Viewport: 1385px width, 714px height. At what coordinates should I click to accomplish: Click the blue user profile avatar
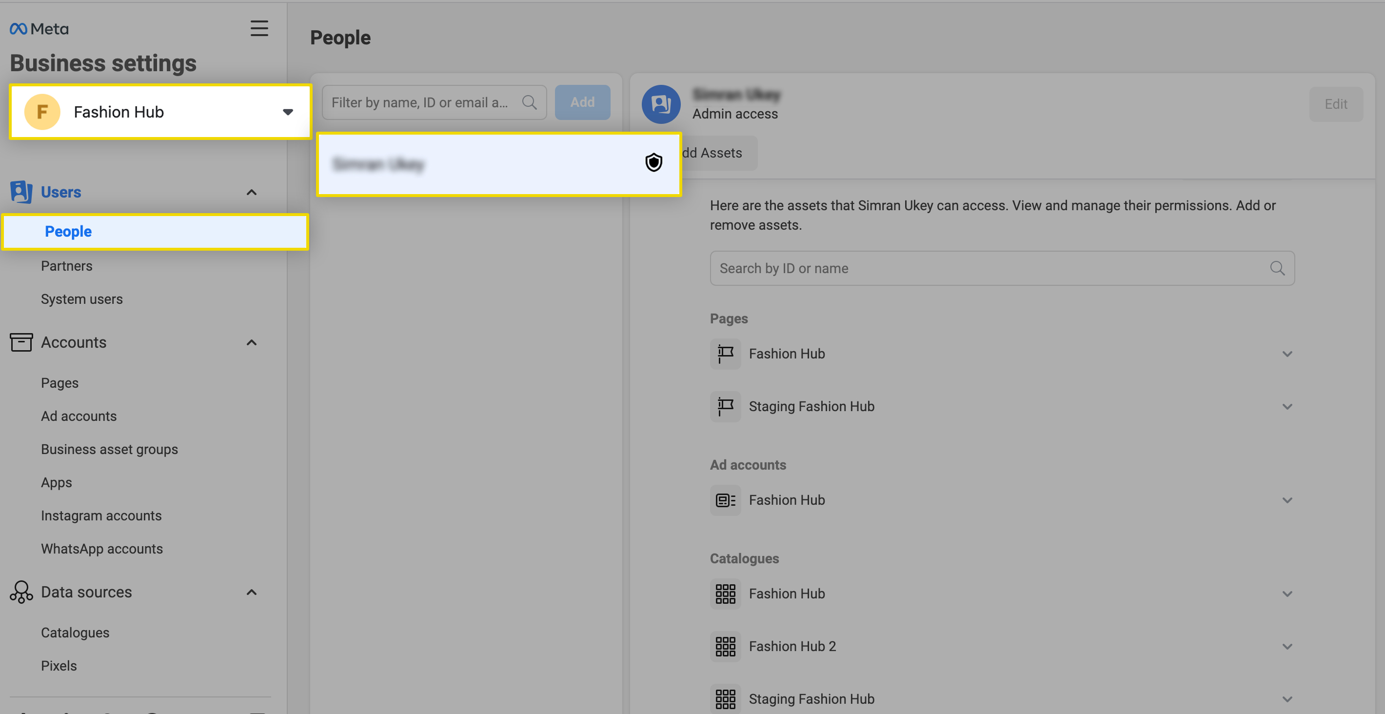click(661, 104)
